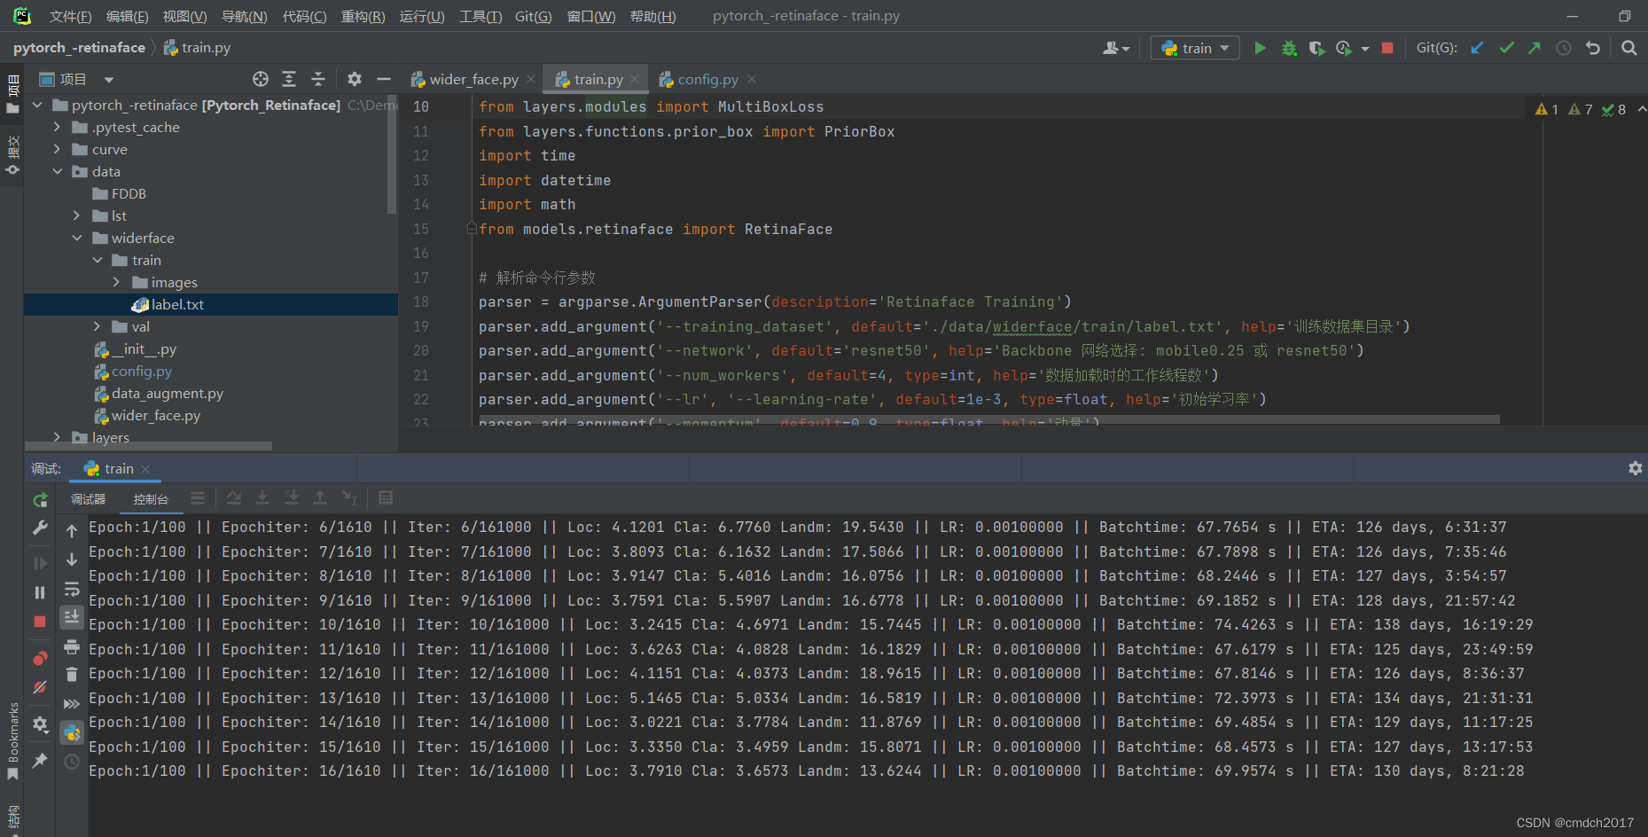The width and height of the screenshot is (1648, 837).
Task: Toggle scroll to end in console
Action: click(x=72, y=616)
